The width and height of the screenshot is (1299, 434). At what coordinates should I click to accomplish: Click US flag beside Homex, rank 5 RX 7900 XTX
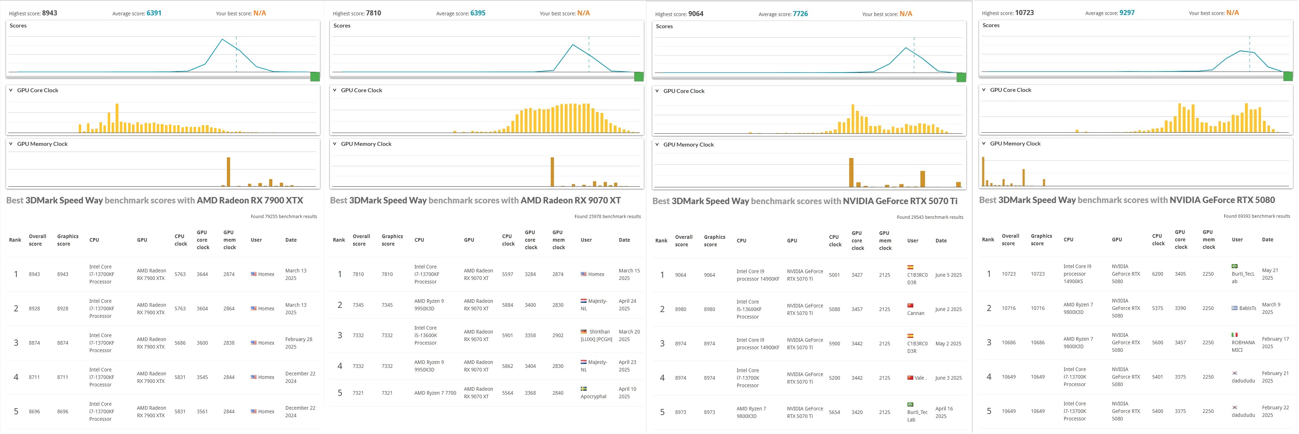tap(254, 411)
